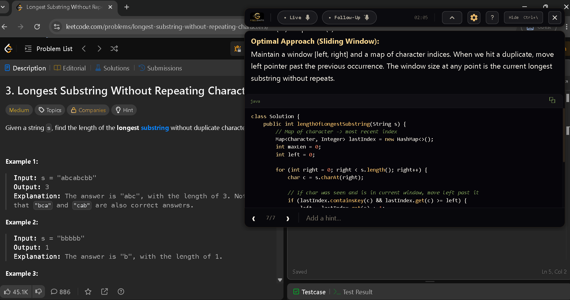Collapse the overlay with the up chevron
The image size is (570, 300).
pyautogui.click(x=452, y=18)
